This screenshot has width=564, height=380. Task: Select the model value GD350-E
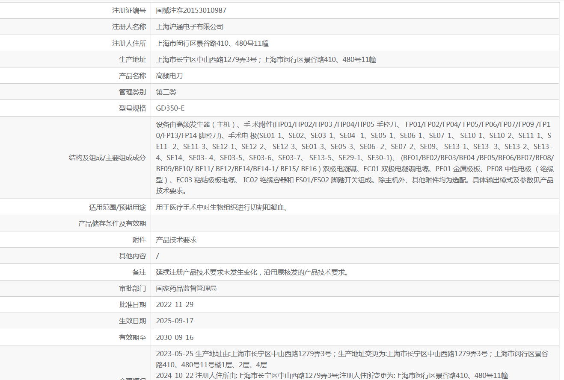pos(170,108)
